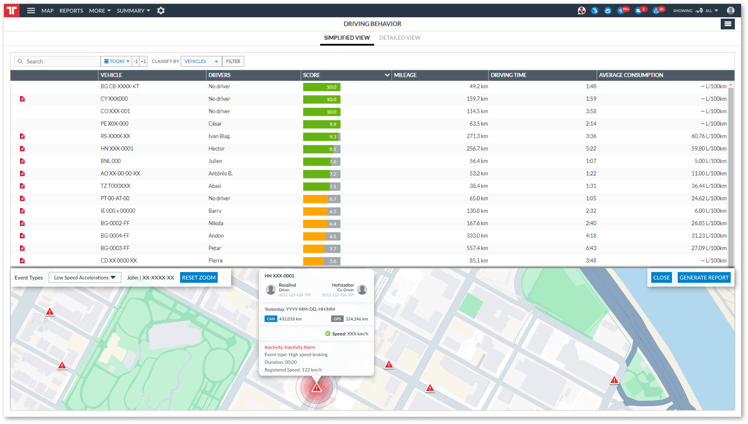Open the REPORTS menu item
This screenshot has width=748, height=424.
pos(71,11)
